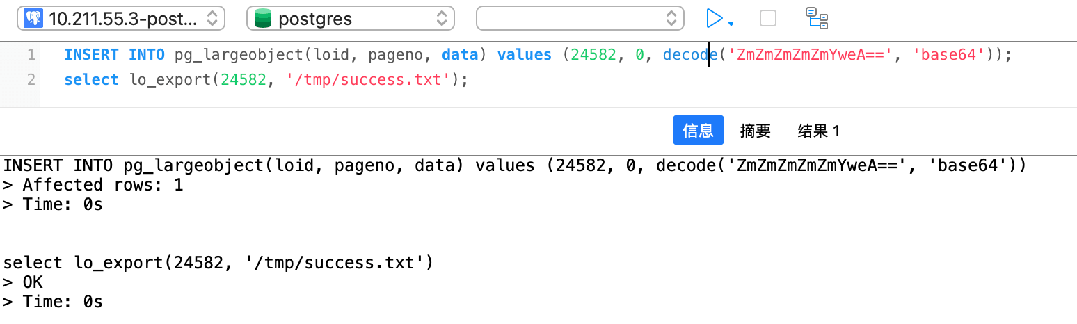Click line number 2 in editor gutter
The image size is (1077, 324).
pos(31,80)
